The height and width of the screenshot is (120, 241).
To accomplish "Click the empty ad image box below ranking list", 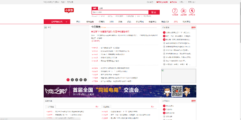I will point(179,76).
